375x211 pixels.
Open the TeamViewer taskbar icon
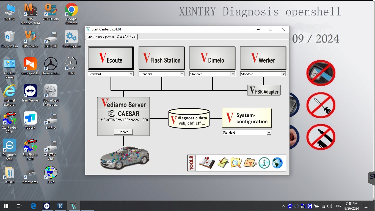tap(47, 206)
